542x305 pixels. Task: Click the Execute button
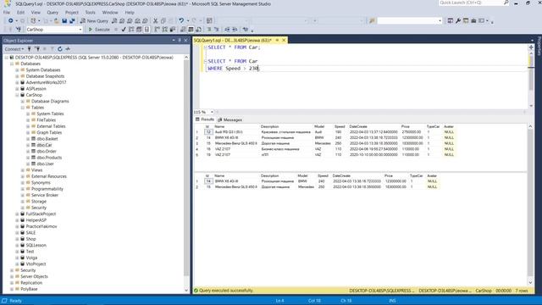(99, 30)
